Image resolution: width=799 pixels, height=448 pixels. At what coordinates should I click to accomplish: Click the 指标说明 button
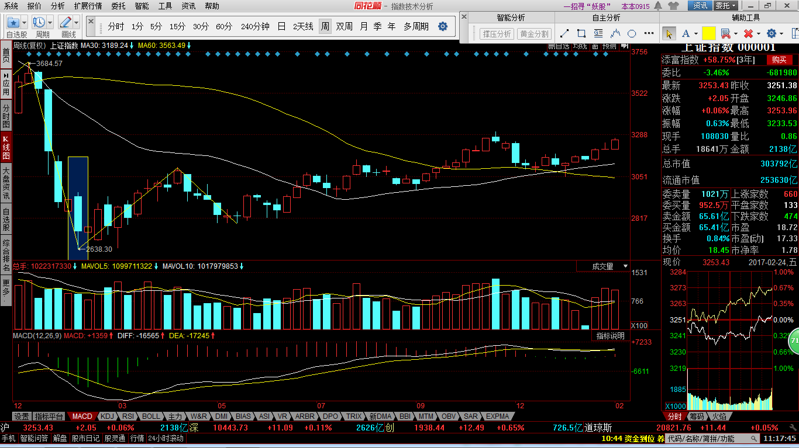pos(611,336)
